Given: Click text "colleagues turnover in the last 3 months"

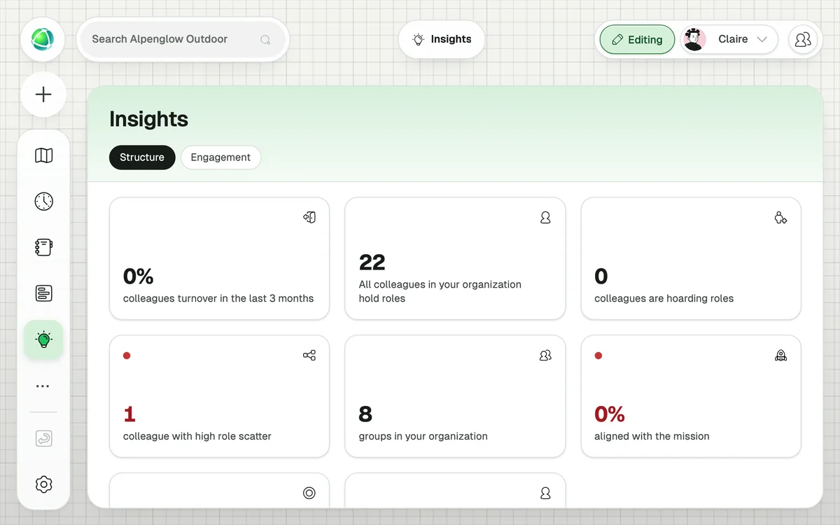Looking at the screenshot, I should coord(218,298).
